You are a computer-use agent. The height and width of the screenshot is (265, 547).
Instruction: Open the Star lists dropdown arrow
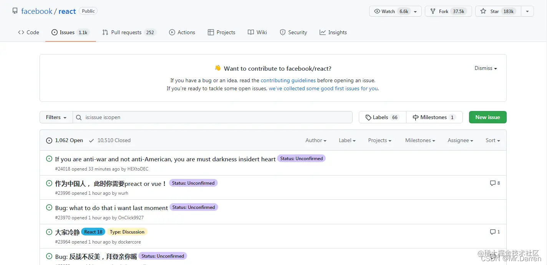(x=527, y=11)
